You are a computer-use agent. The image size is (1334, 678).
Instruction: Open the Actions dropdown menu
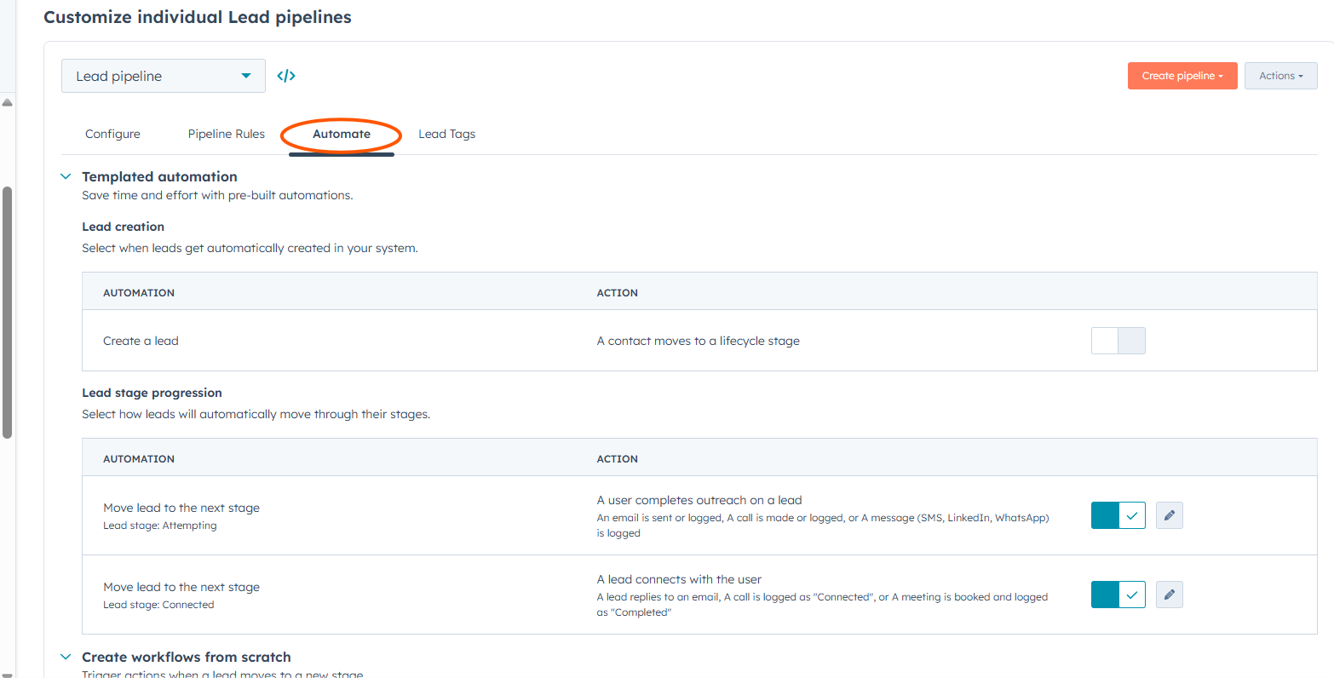(1280, 76)
